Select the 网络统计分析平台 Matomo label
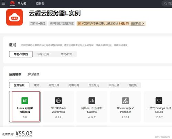Screen dimensions: 172x139 point(92,110)
